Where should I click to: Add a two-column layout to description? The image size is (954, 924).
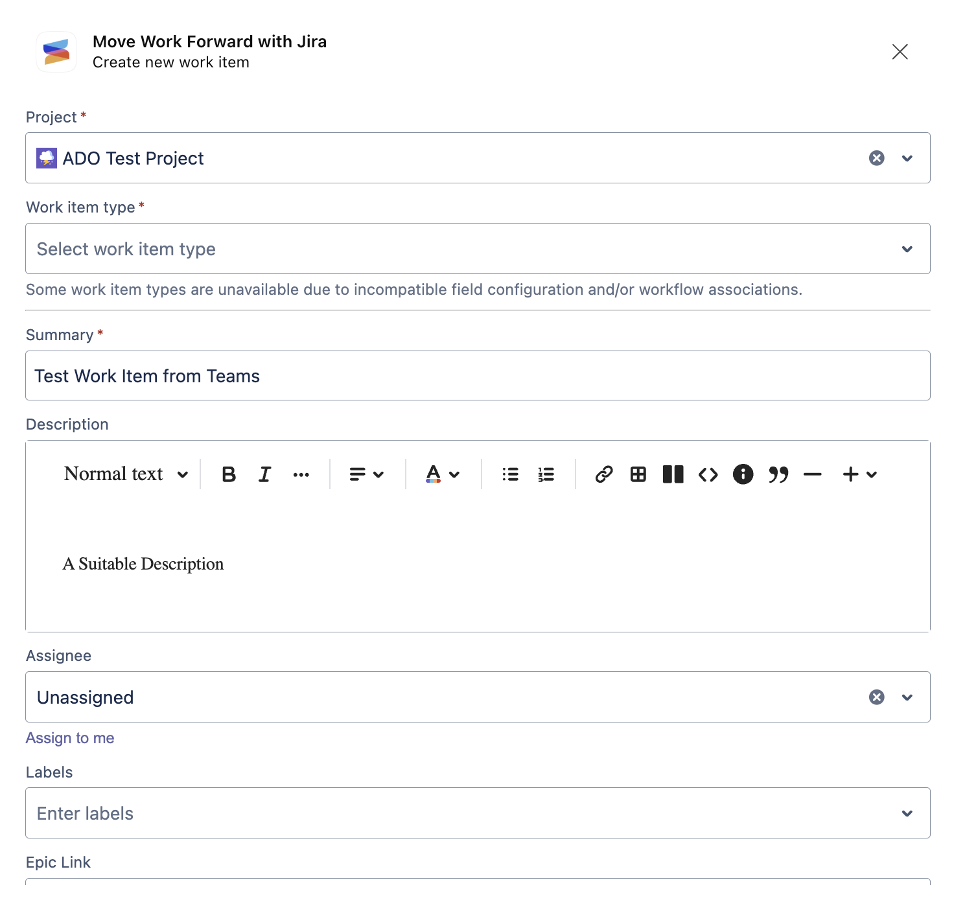(673, 474)
